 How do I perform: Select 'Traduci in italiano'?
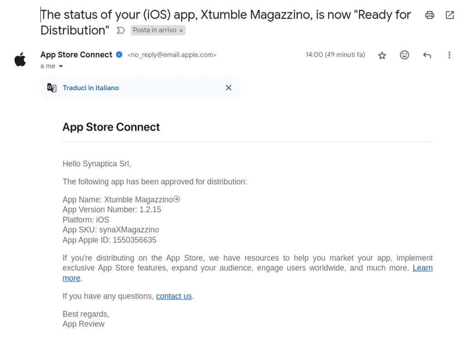pyautogui.click(x=91, y=88)
